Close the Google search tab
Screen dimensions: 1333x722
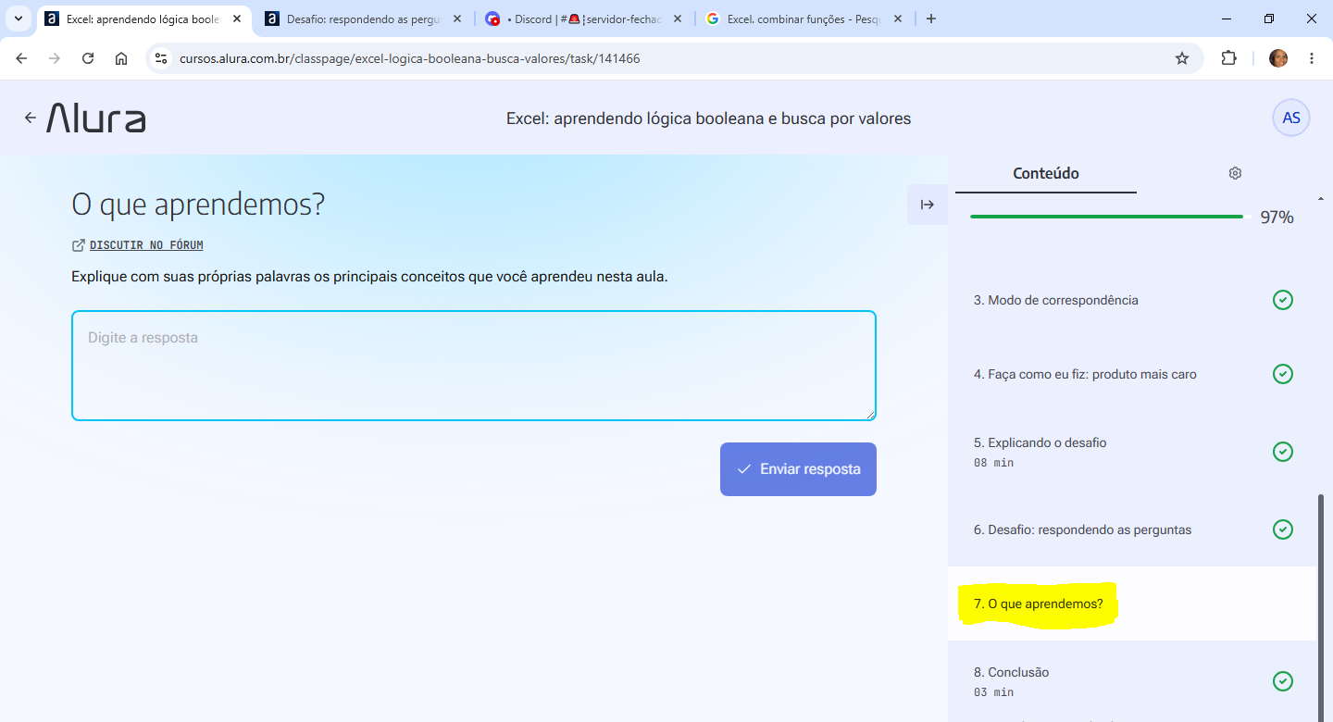897,19
